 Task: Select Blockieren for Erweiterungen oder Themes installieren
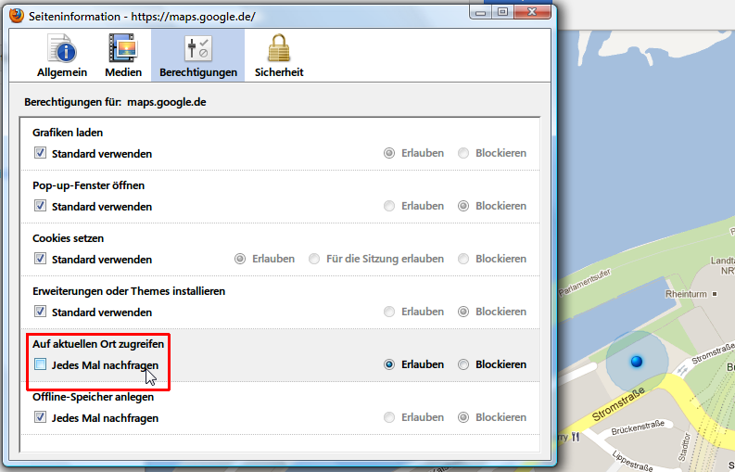[x=463, y=312]
